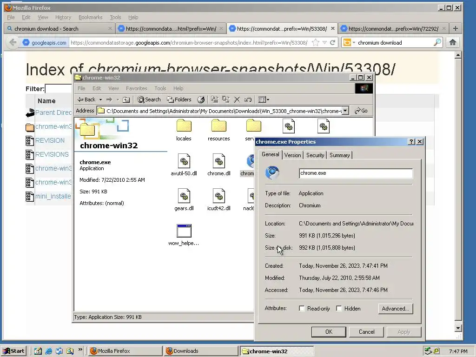
Task: Open the General tab in Properties
Action: coord(270,154)
